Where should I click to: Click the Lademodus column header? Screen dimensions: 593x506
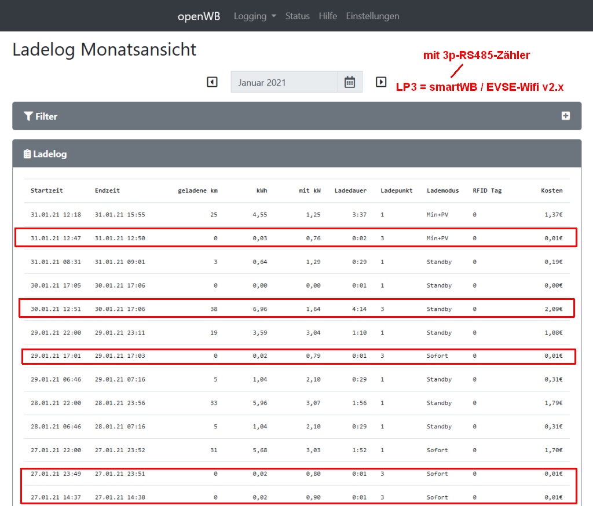click(x=442, y=190)
